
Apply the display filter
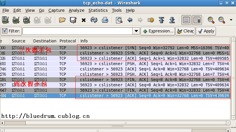click(206, 31)
